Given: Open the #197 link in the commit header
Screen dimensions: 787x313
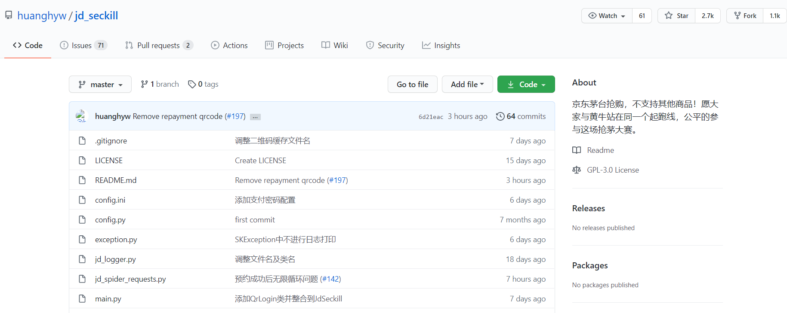Looking at the screenshot, I should tap(236, 116).
